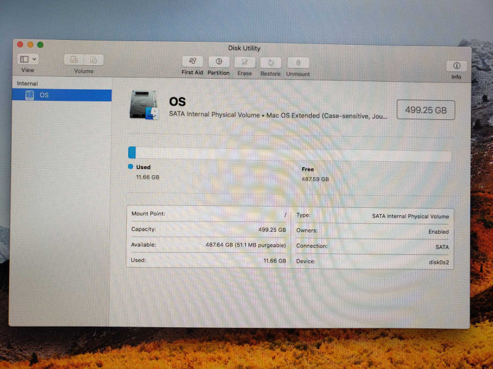
Task: Unmount the selected volume
Action: point(298,63)
